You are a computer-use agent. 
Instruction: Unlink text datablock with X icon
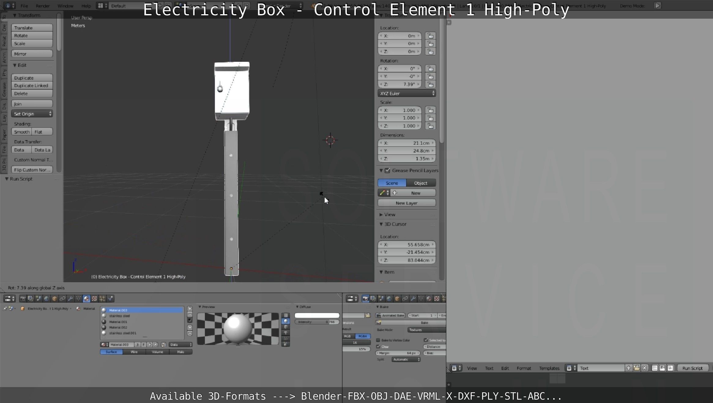click(x=644, y=368)
